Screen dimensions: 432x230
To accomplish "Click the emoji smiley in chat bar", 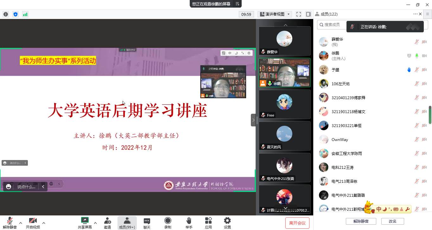I will 9,187.
